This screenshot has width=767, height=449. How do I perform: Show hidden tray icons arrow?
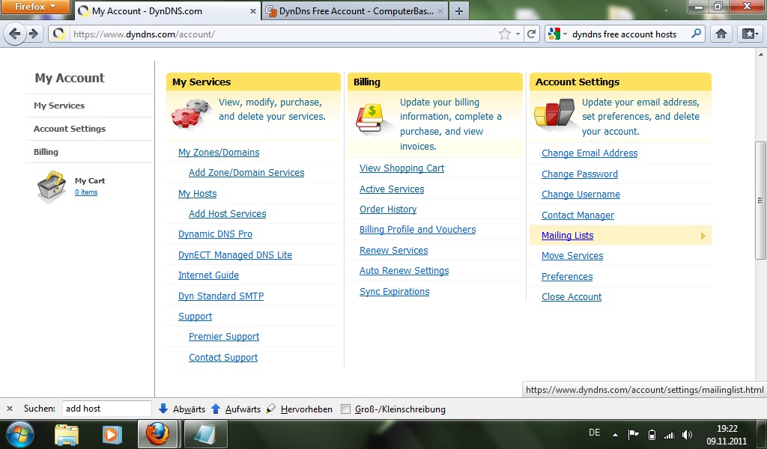(615, 434)
